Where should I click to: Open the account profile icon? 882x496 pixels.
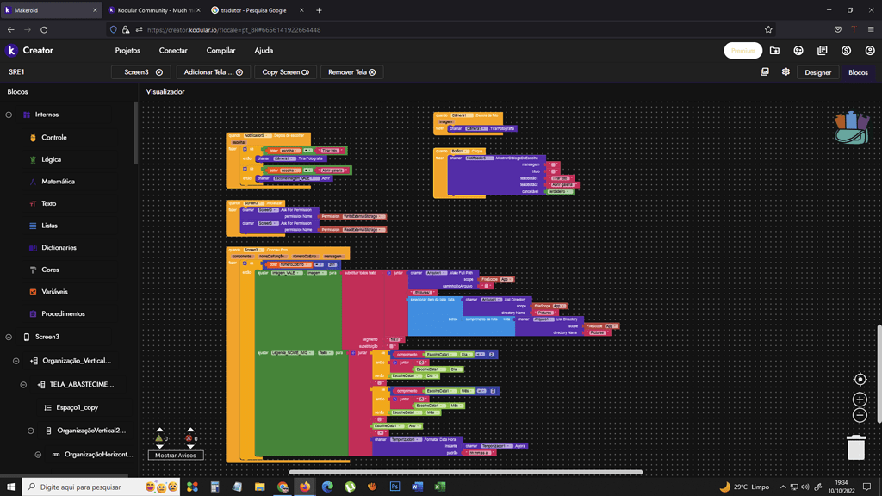(x=870, y=51)
